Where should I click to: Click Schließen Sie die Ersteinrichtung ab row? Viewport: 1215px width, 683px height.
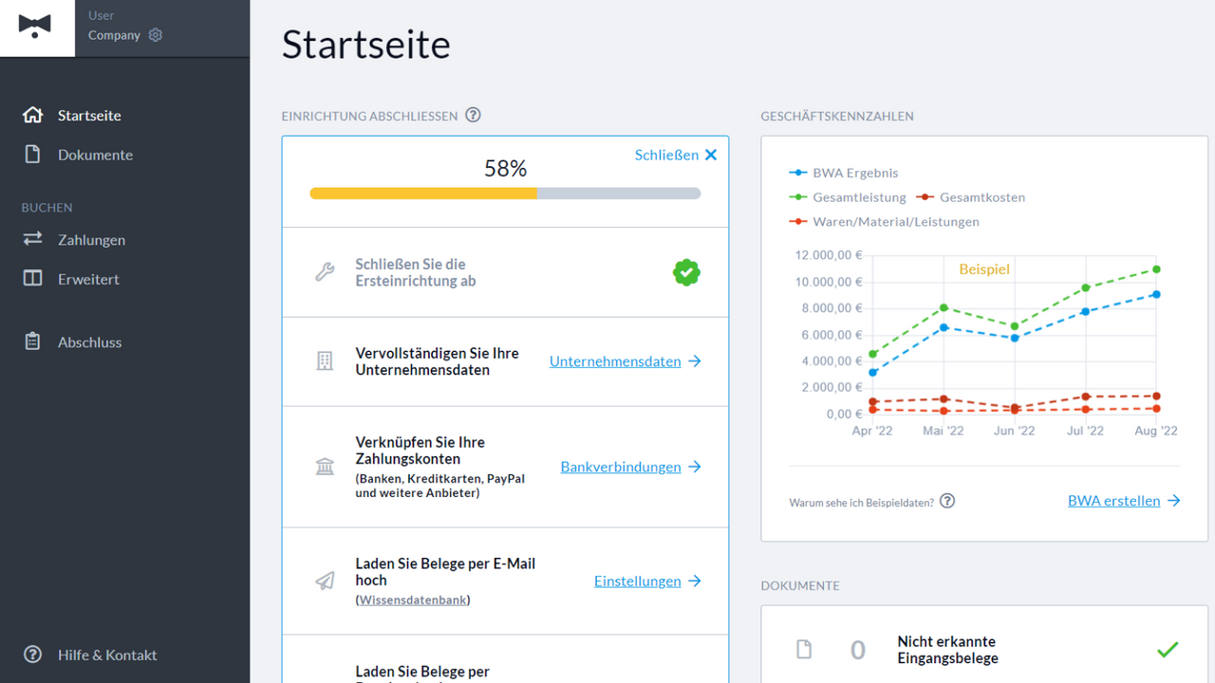coord(505,272)
